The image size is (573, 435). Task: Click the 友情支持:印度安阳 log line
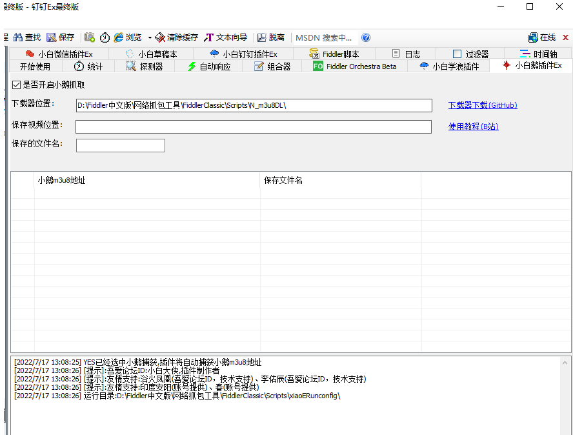[x=136, y=387]
